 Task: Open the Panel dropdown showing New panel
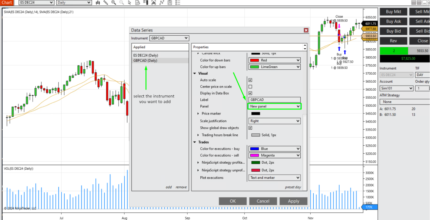pos(275,107)
